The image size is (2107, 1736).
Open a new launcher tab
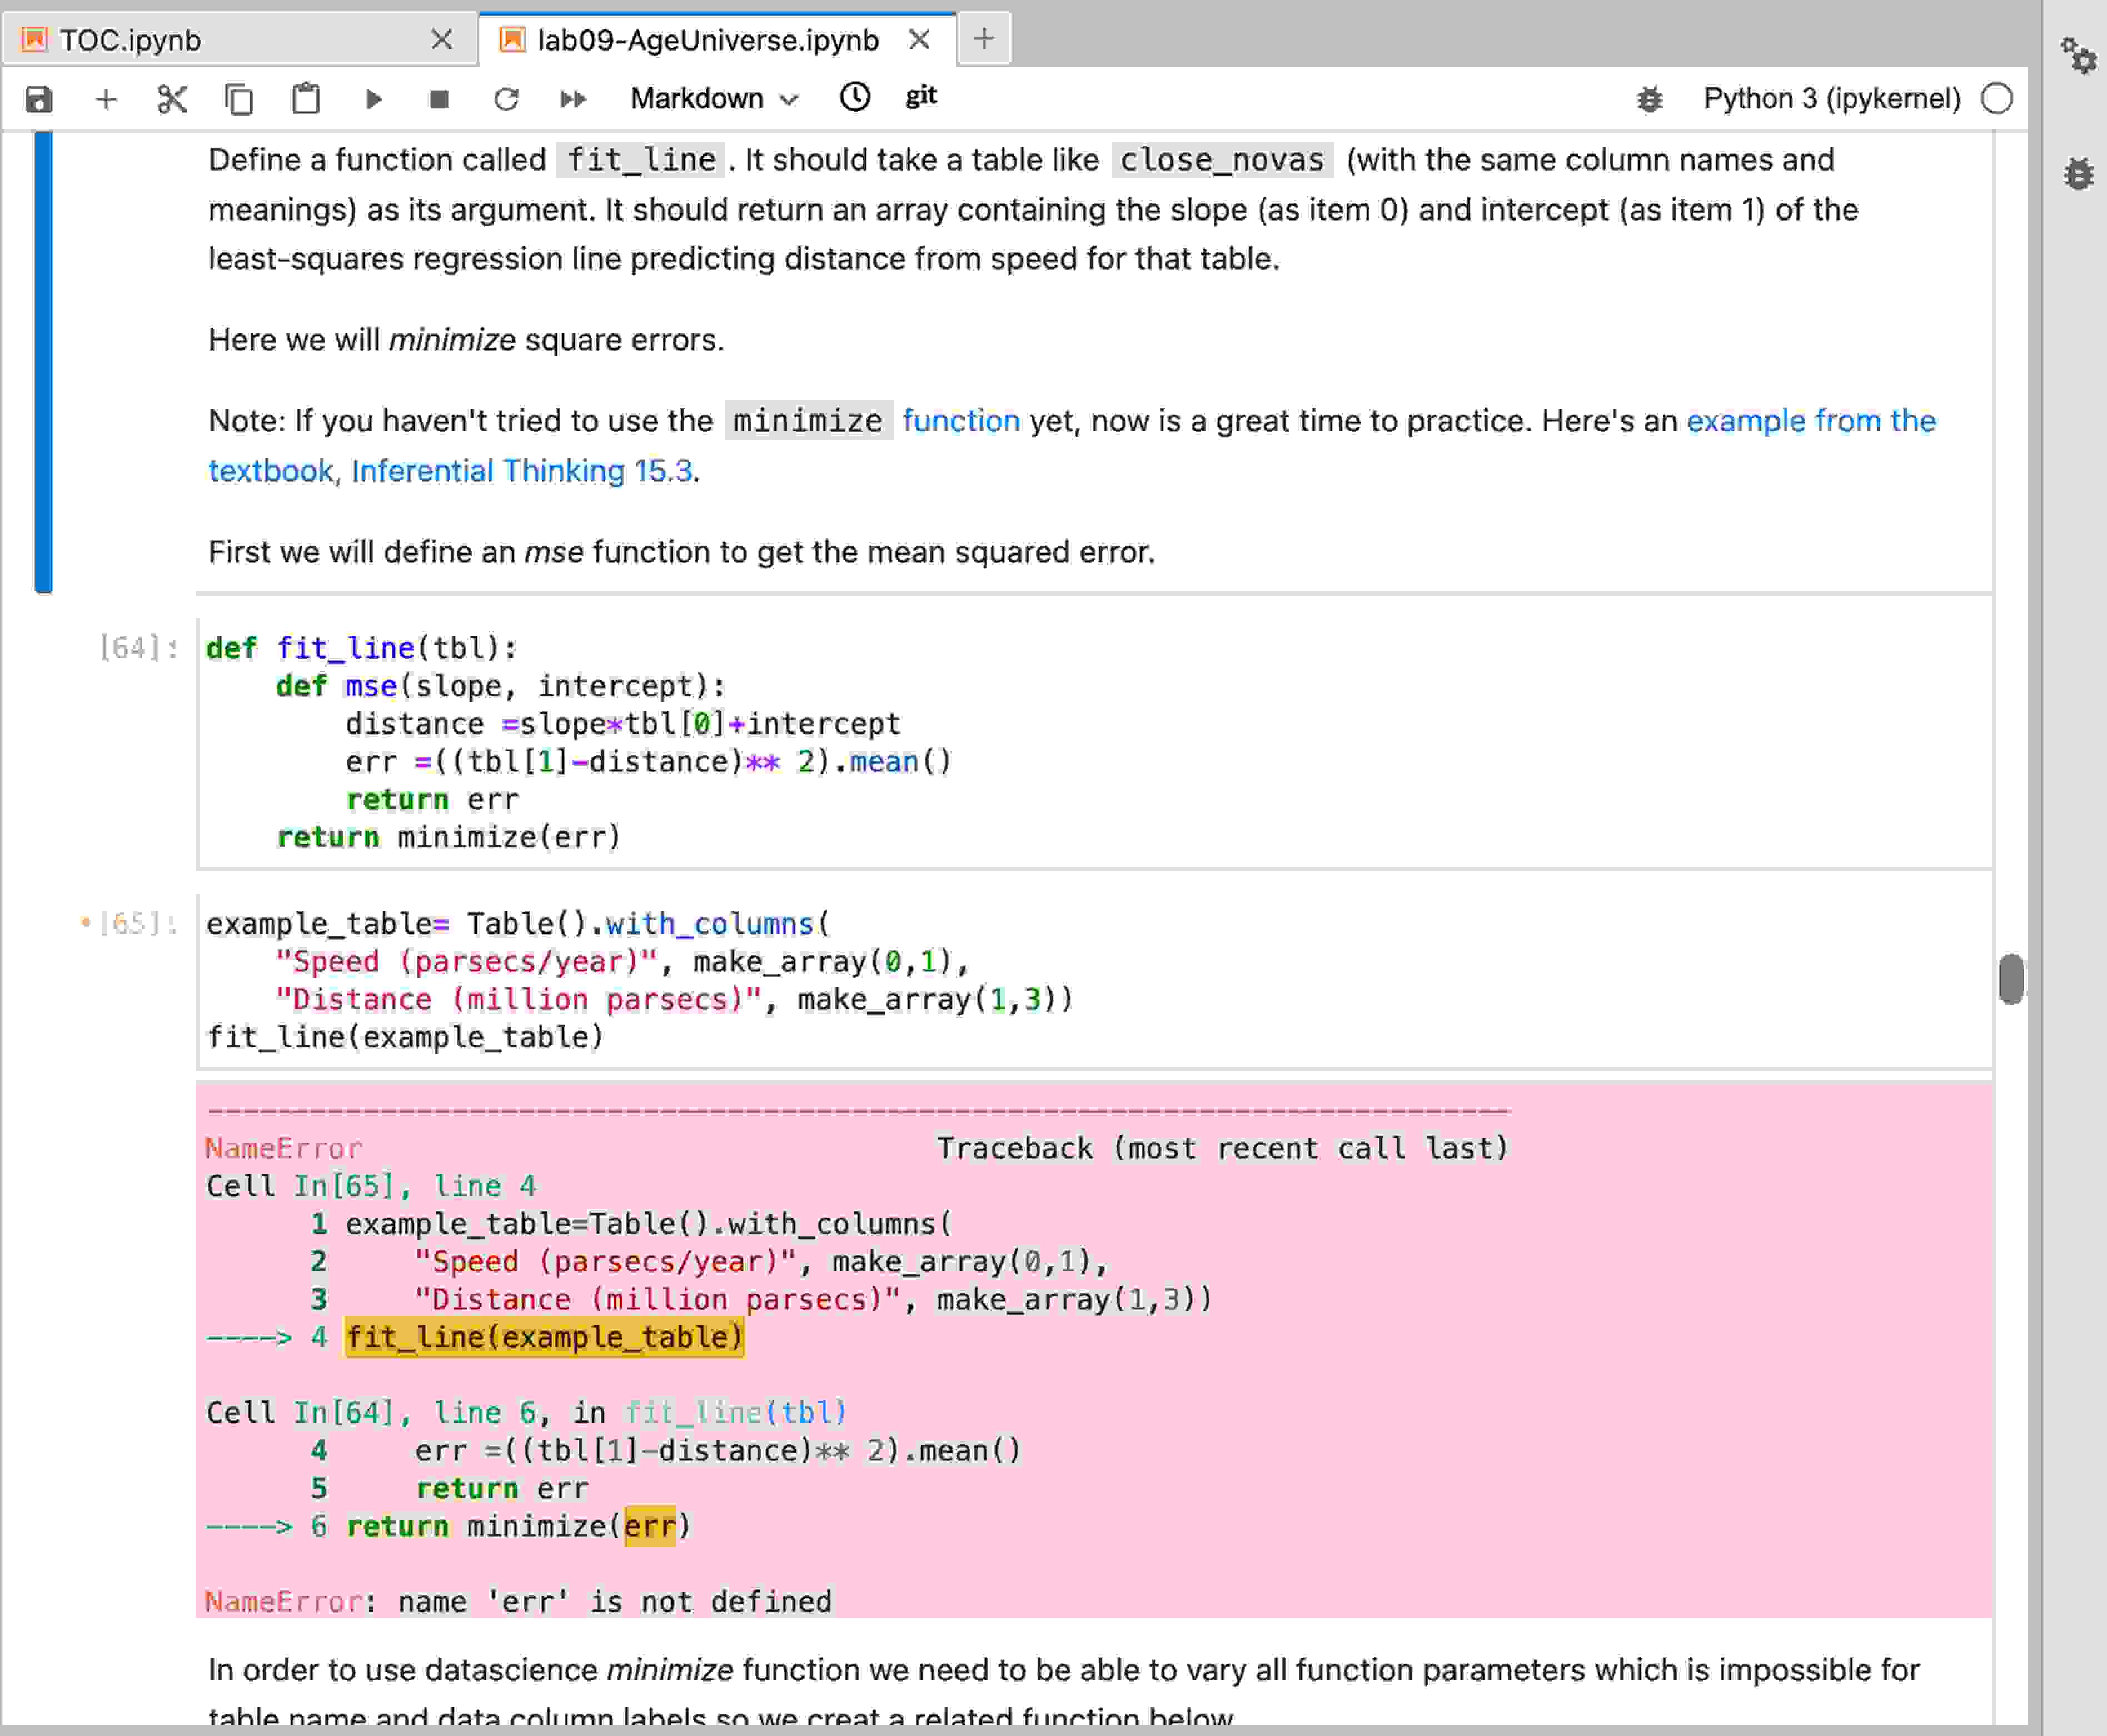[x=984, y=39]
